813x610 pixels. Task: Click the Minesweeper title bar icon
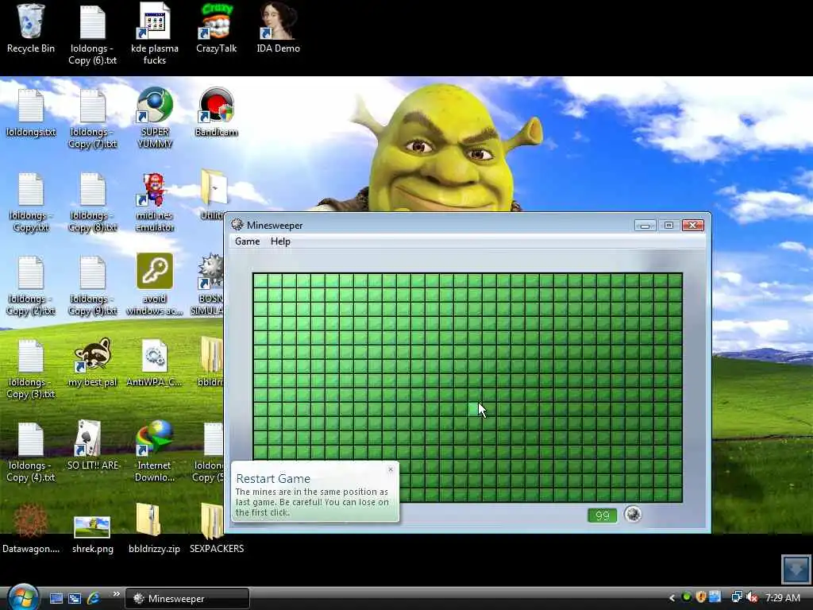237,225
